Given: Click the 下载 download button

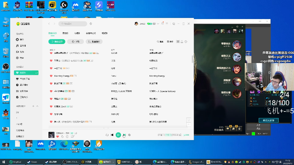Looking at the screenshot, I should (75, 41).
